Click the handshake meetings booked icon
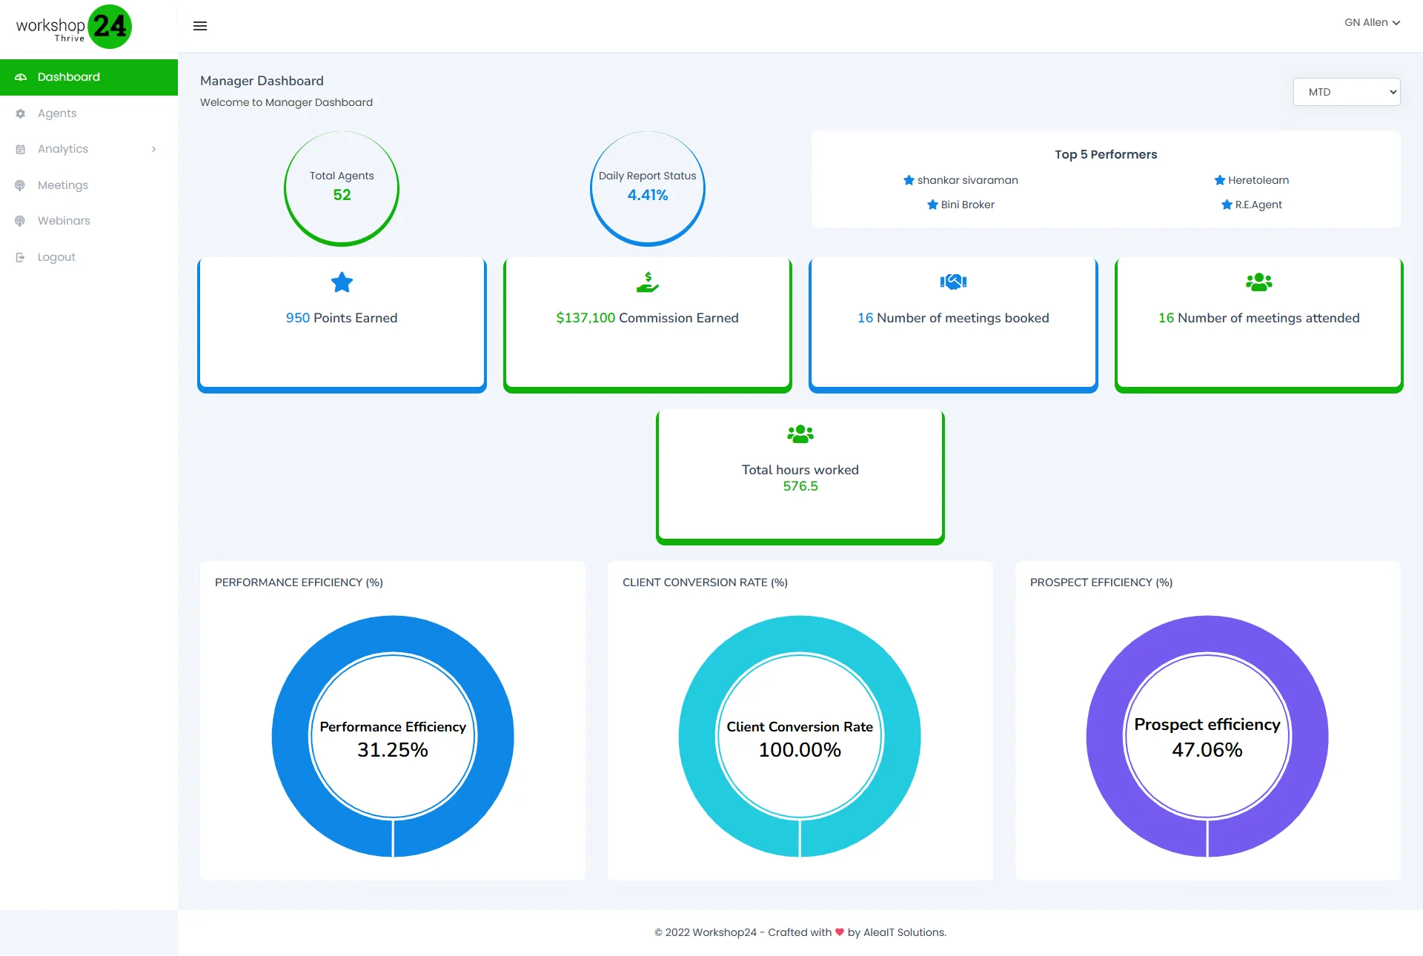Screen dimensions: 1423x956 click(953, 282)
